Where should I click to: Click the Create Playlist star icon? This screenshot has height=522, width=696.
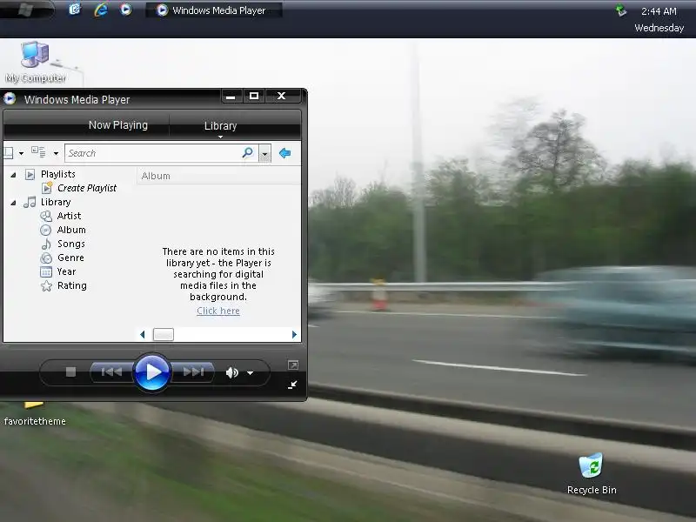coord(47,188)
